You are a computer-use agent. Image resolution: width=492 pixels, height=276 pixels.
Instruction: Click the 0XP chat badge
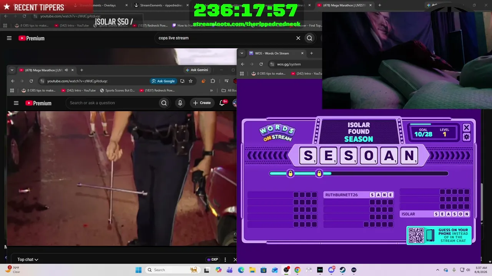click(x=212, y=260)
